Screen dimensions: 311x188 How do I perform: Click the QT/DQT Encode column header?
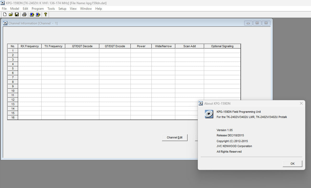pos(115,46)
